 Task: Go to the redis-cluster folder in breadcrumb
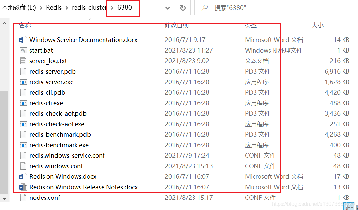[89, 7]
